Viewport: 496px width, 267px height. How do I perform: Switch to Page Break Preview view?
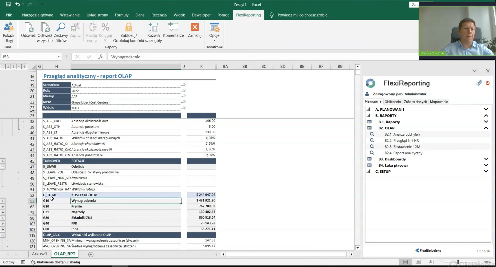[431, 262]
